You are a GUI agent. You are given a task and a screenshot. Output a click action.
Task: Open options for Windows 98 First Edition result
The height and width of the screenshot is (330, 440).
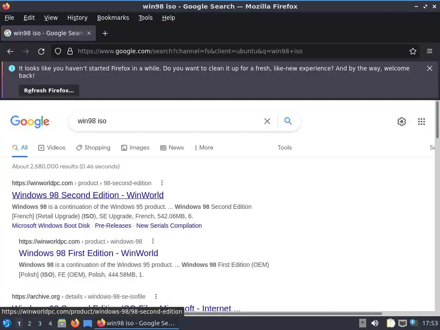153,241
